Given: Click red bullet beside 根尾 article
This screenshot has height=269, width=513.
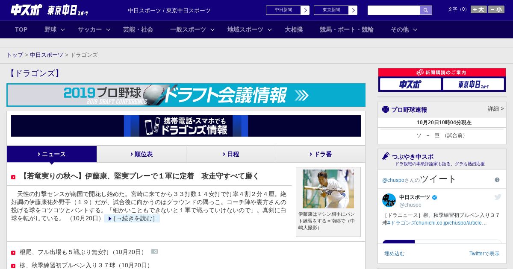Looking at the screenshot, I should pos(13,253).
